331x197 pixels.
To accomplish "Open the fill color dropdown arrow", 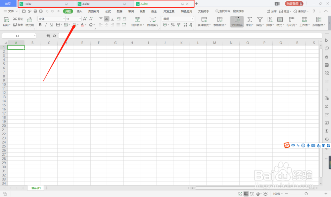I will coord(78,25).
